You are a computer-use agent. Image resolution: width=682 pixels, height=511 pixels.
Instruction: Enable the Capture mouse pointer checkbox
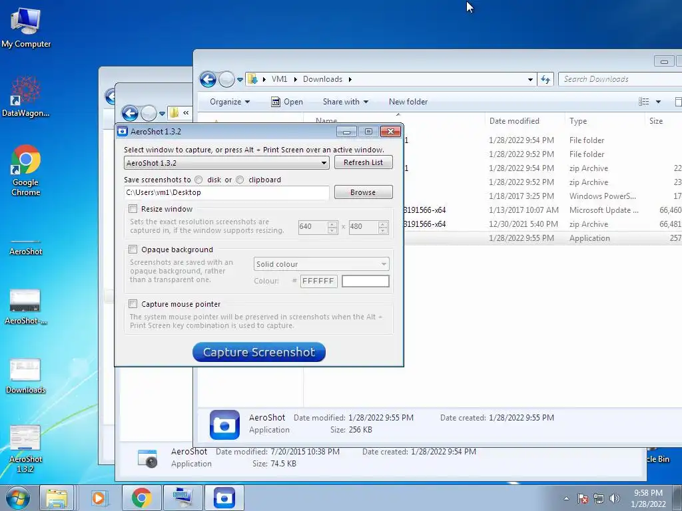coord(133,303)
